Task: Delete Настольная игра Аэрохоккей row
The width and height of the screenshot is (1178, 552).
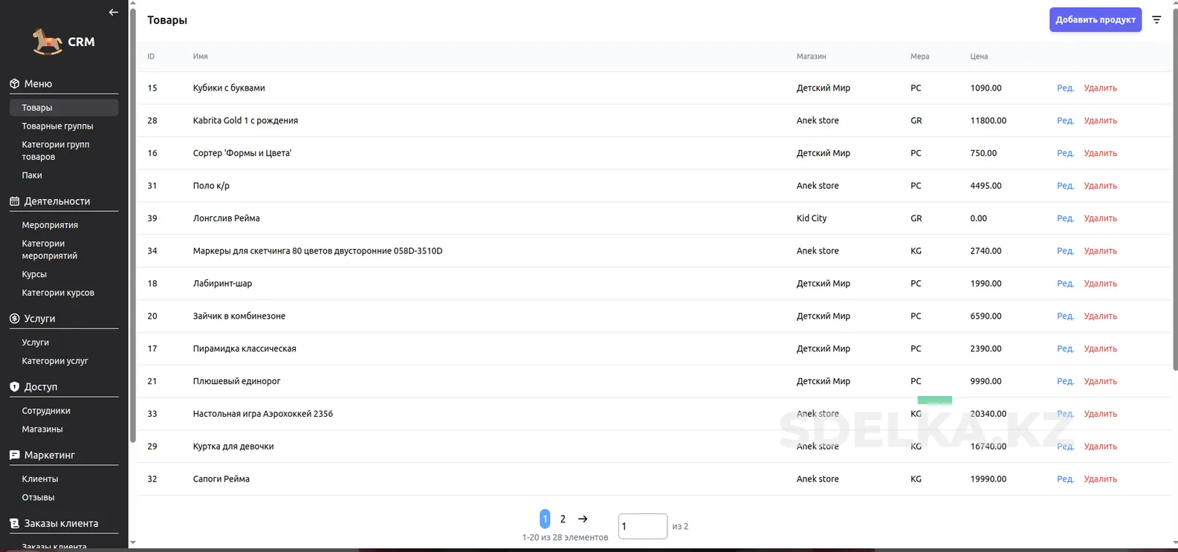Action: click(1100, 415)
